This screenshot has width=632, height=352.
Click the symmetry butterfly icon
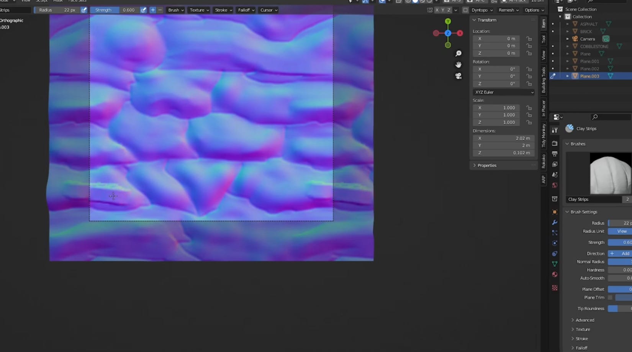pyautogui.click(x=430, y=10)
